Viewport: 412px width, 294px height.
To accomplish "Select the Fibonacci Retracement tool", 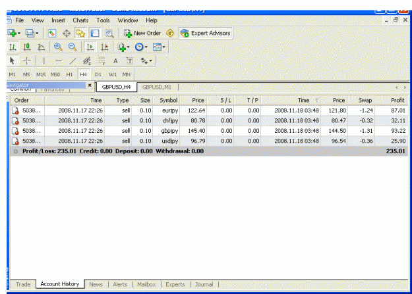I will click(102, 61).
